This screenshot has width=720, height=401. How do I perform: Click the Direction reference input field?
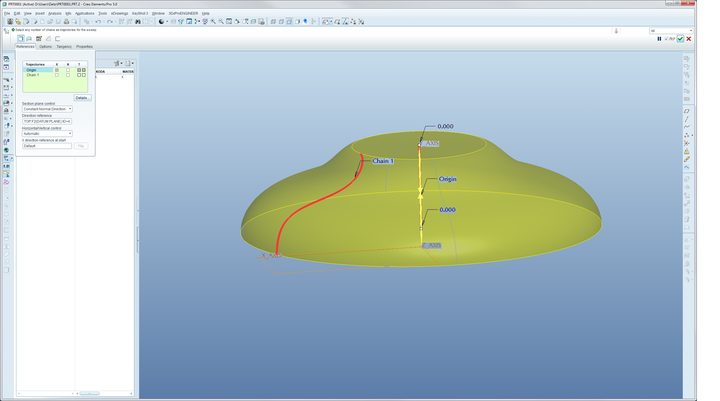[47, 121]
